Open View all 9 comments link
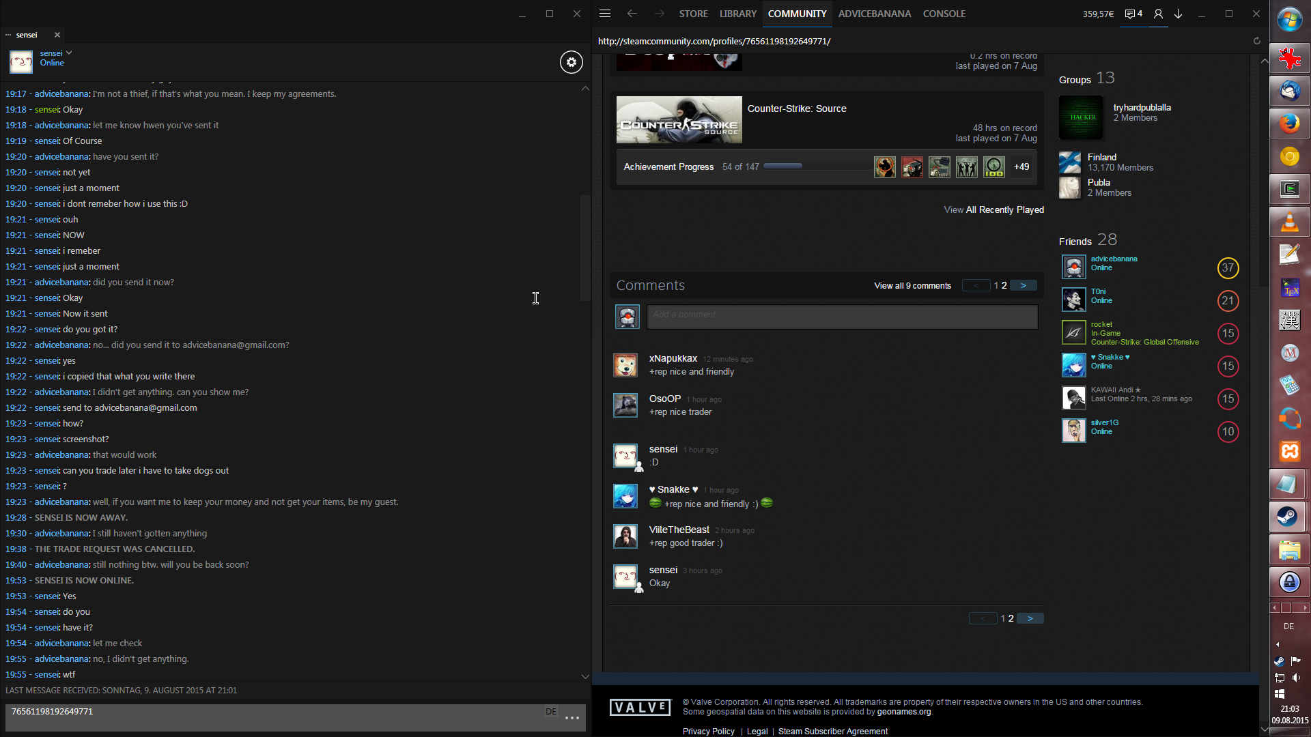 pyautogui.click(x=912, y=286)
